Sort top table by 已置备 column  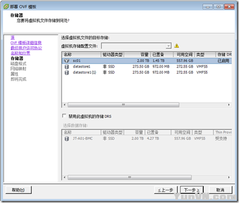[x=162, y=55]
